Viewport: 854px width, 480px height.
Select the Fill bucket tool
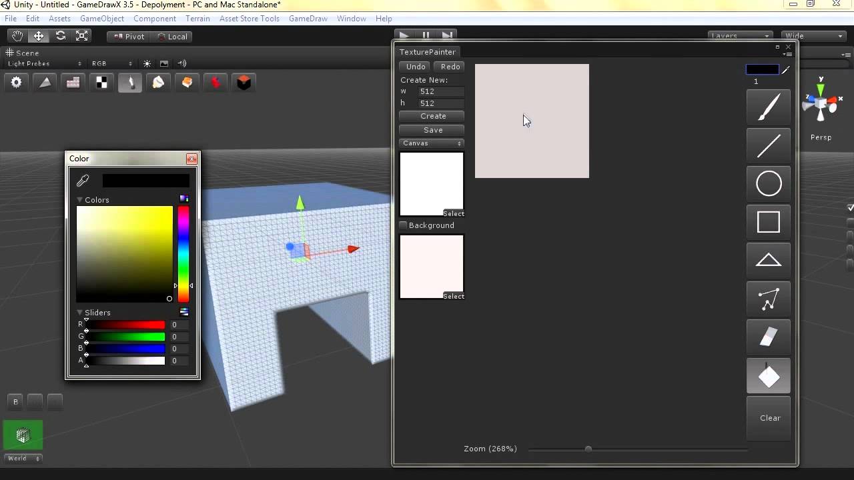(769, 376)
